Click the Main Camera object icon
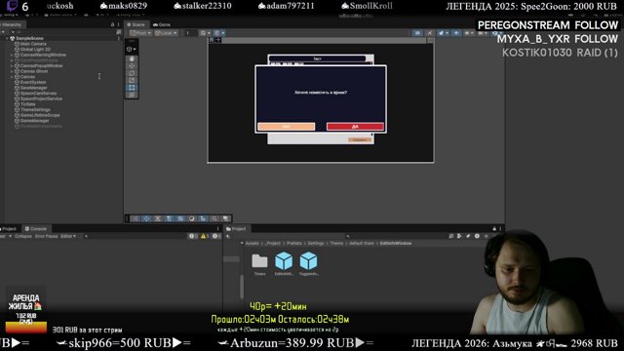Viewport: 624px width, 351px height. 17,44
